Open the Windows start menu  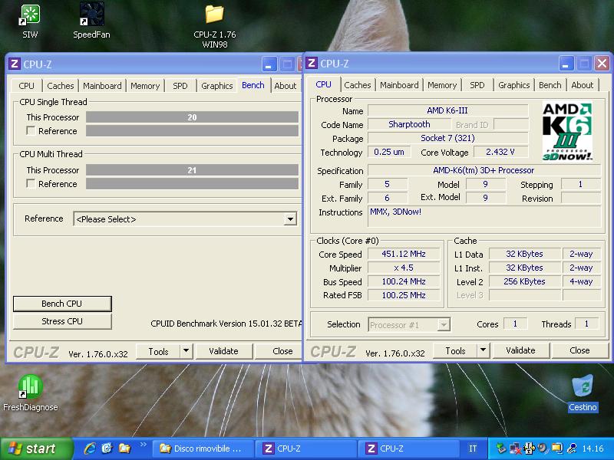pos(32,449)
